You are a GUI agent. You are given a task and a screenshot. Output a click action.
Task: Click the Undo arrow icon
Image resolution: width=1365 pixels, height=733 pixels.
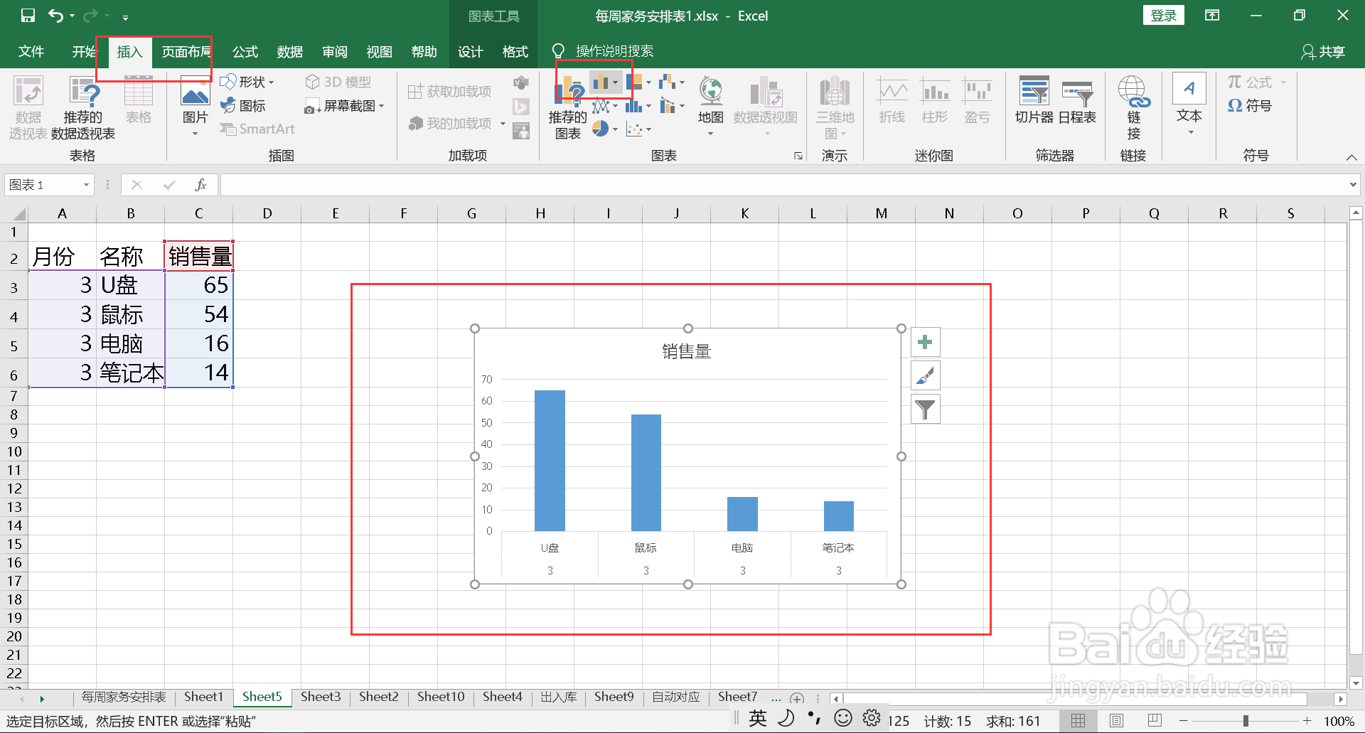click(x=56, y=16)
